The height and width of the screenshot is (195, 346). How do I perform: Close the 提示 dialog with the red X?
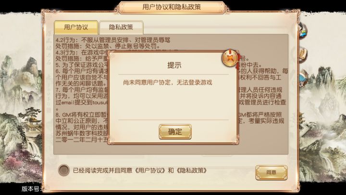(230, 58)
